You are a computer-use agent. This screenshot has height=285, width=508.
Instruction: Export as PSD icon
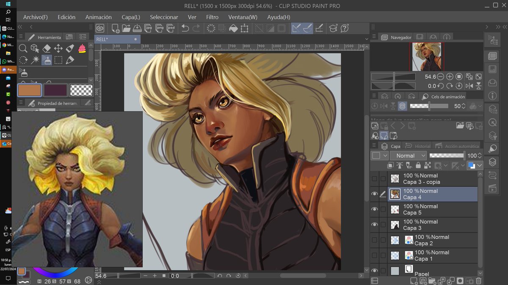pos(171,28)
